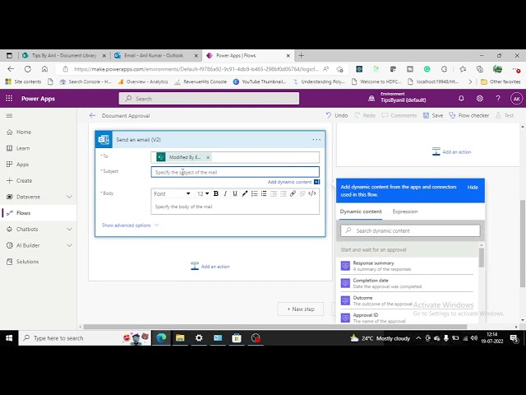Open the Font family dropdown
The width and height of the screenshot is (526, 395).
click(172, 193)
